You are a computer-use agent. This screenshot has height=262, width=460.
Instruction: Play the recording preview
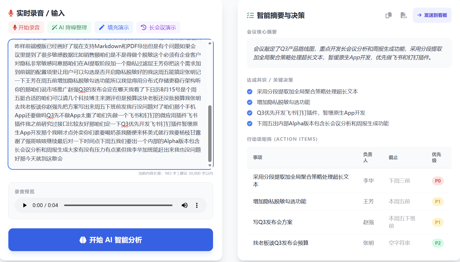click(x=25, y=205)
